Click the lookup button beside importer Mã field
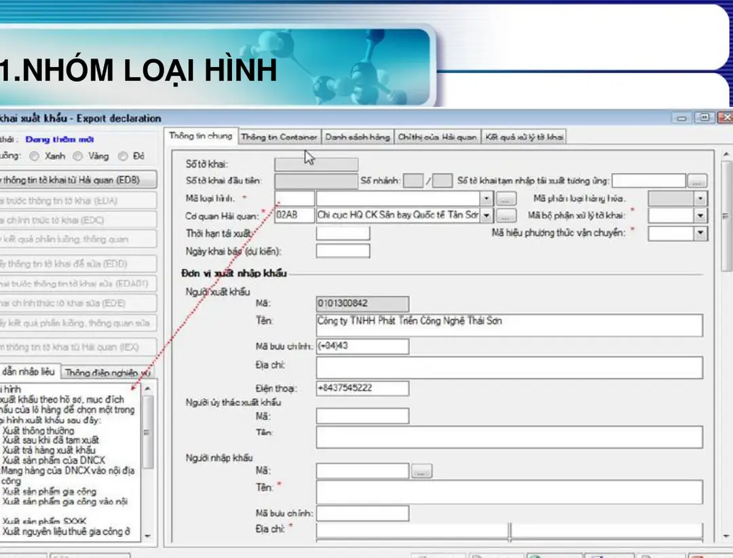The image size is (733, 558). (421, 471)
